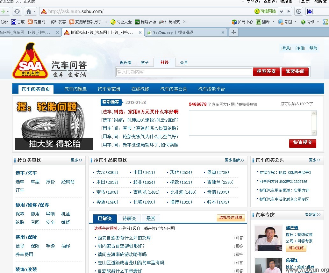This screenshot has width=329, height=273.
Task: Click the go arrow beside address bar
Action: click(x=289, y=11)
